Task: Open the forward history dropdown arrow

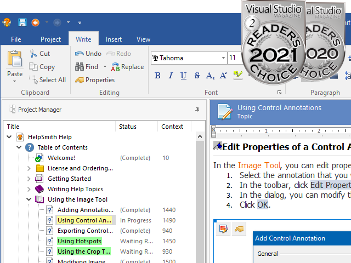Action: point(68,22)
